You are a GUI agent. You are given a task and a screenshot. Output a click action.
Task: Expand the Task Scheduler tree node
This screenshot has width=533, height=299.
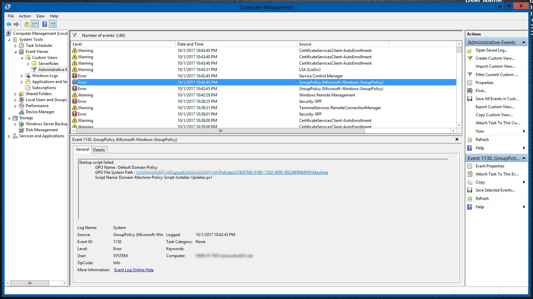(15, 46)
